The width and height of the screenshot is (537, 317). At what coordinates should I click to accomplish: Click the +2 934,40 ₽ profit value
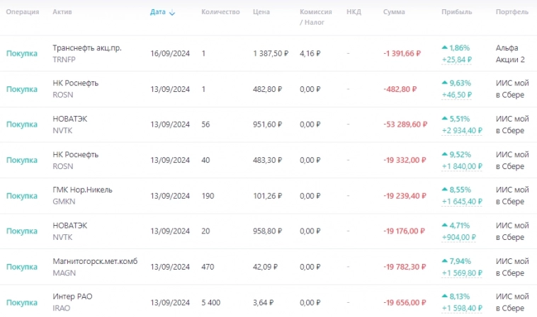(x=463, y=131)
